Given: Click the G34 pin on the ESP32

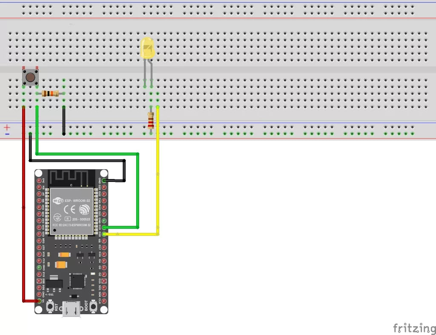Looking at the screenshot, I should pos(39,207).
